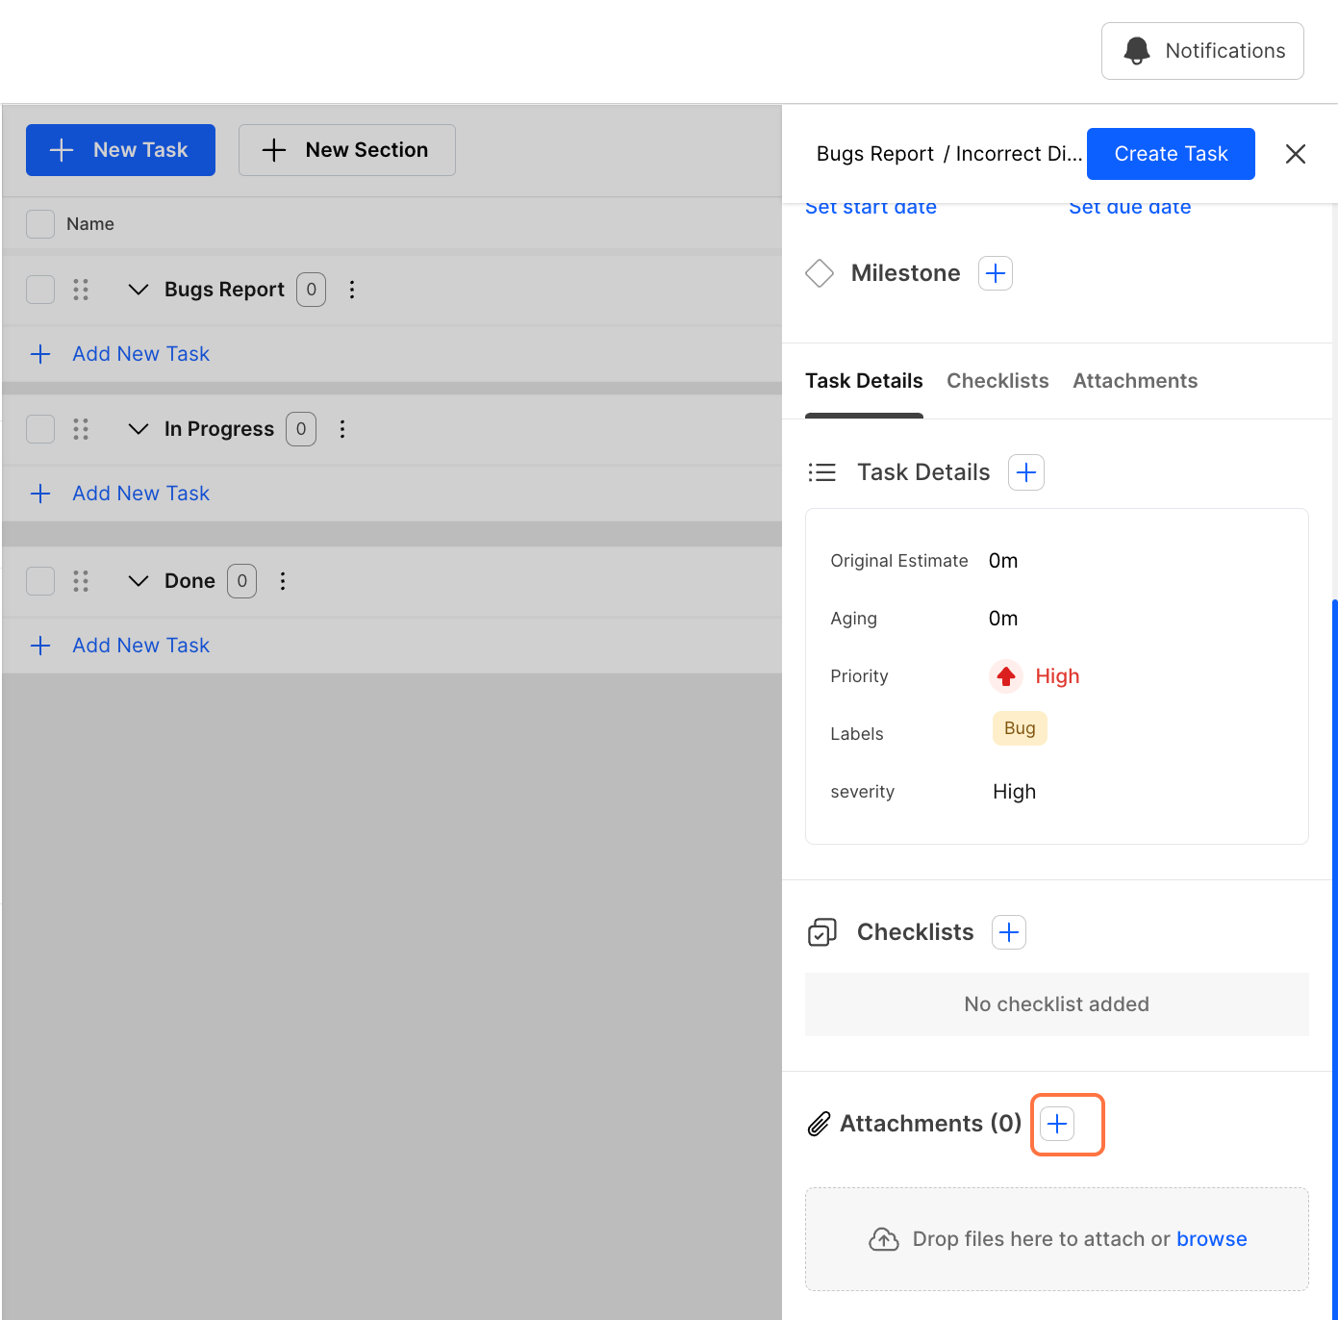The image size is (1338, 1320).
Task: Click the In Progress section title
Action: point(219,429)
